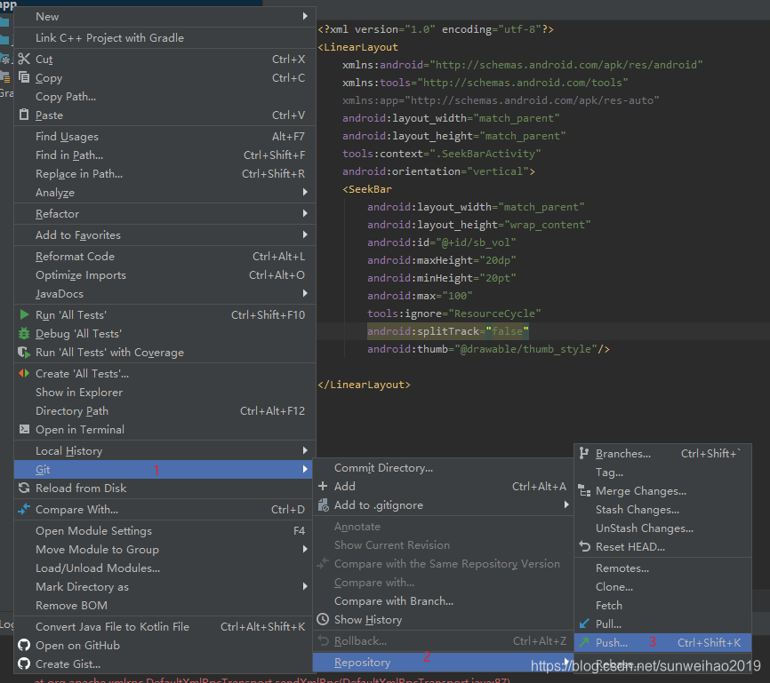The height and width of the screenshot is (683, 770).
Task: Expand the Local History submenu arrow
Action: (x=305, y=450)
